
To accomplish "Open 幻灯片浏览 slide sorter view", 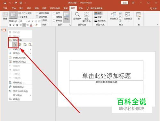I will tap(25, 13).
